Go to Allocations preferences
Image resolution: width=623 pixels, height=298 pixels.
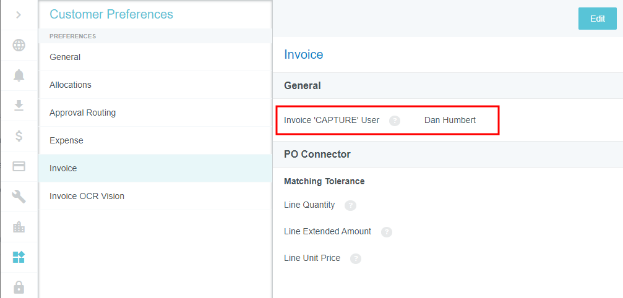click(x=71, y=85)
